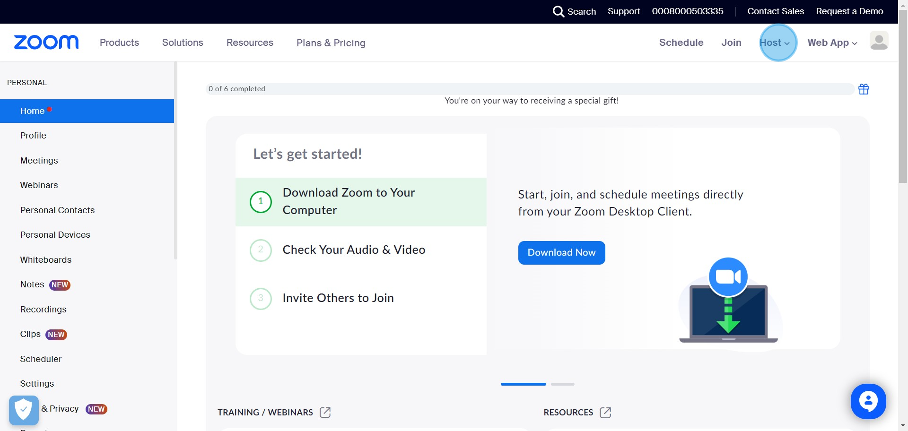Click the page vertical scrollbar thumb
Screen dimensions: 908x431
click(x=903, y=96)
